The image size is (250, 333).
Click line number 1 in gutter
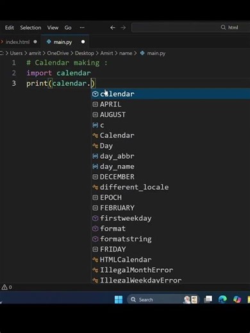point(14,63)
